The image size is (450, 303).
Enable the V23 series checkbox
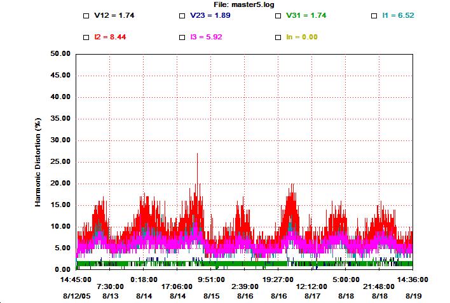pos(182,15)
